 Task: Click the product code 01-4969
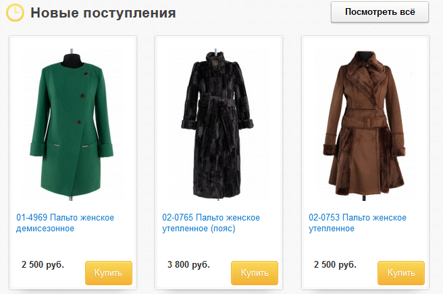pyautogui.click(x=32, y=218)
